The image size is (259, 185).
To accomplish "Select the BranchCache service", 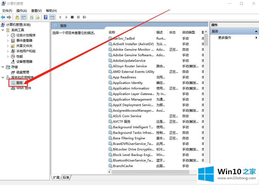I will click(x=123, y=166).
